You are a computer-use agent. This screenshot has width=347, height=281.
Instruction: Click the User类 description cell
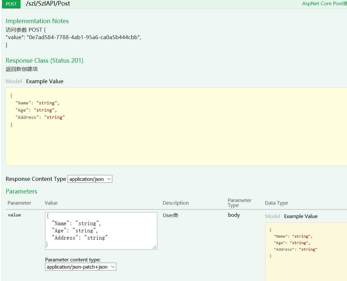click(x=170, y=215)
